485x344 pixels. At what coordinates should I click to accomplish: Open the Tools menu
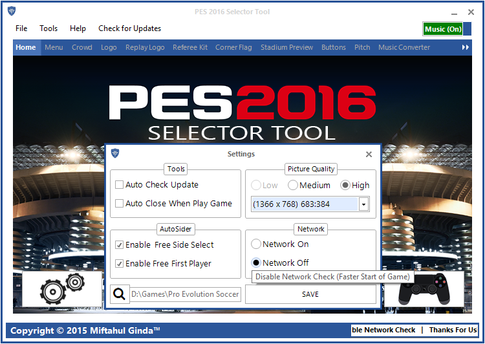(48, 28)
